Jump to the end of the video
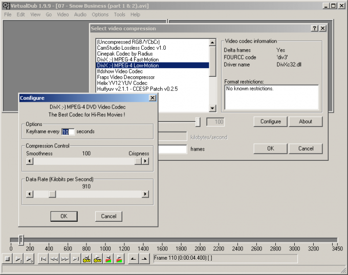The image size is (348, 275). tap(76, 259)
